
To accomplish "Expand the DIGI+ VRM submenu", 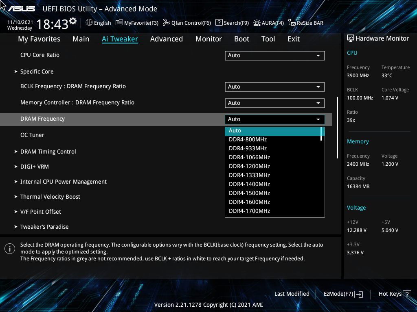I will click(x=34, y=167).
